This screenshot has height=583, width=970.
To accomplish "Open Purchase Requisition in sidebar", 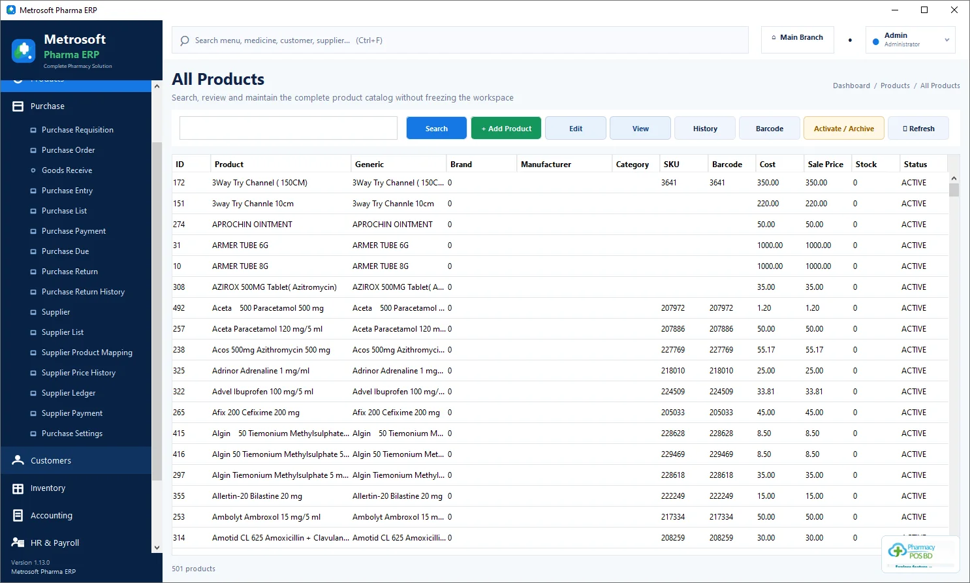I will tap(77, 130).
